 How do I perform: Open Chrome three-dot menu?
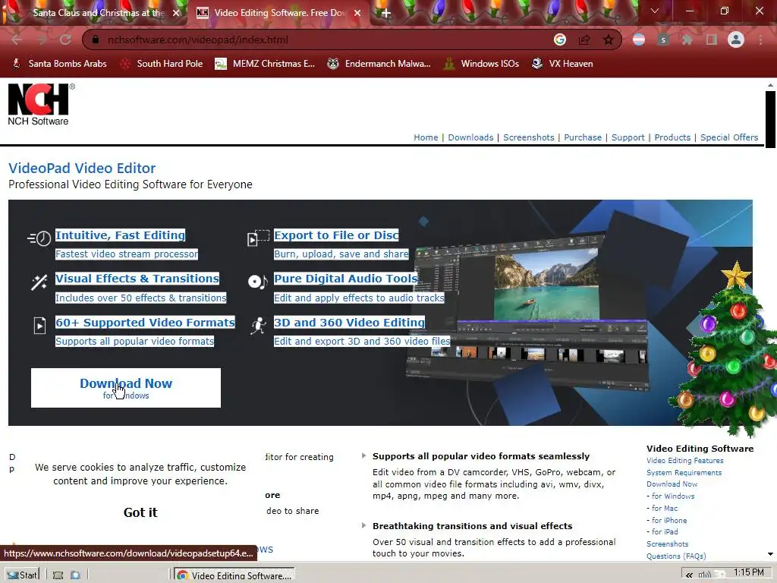760,39
